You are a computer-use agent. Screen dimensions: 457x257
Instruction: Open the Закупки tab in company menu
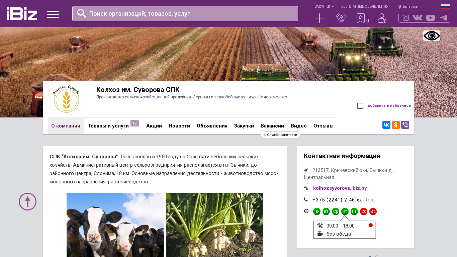tap(244, 126)
